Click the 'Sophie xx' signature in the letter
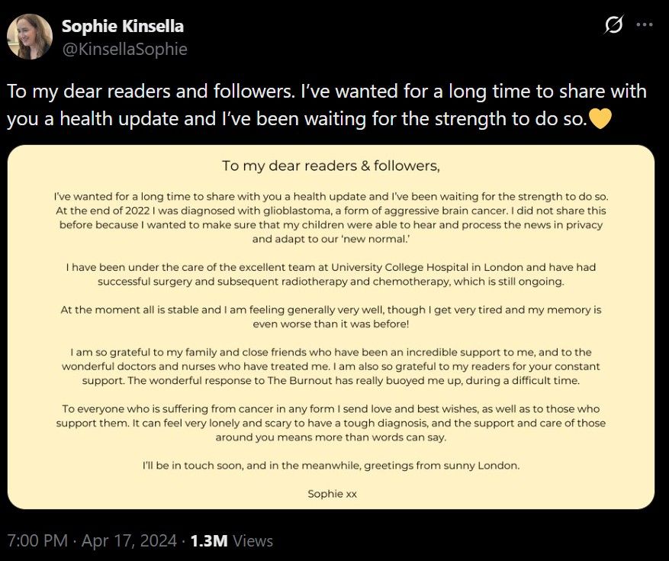This screenshot has height=561, width=669. click(x=331, y=493)
